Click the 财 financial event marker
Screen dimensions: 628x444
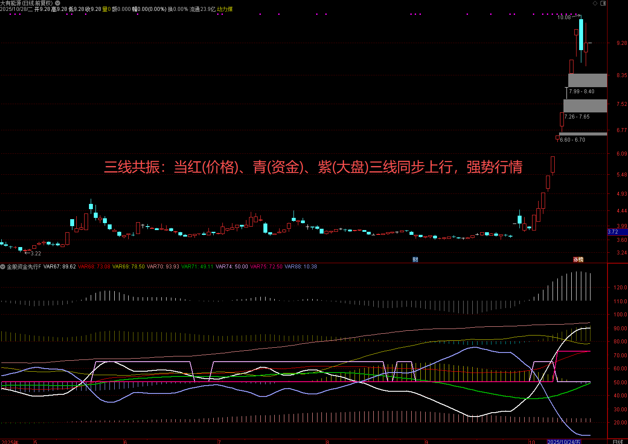415,260
